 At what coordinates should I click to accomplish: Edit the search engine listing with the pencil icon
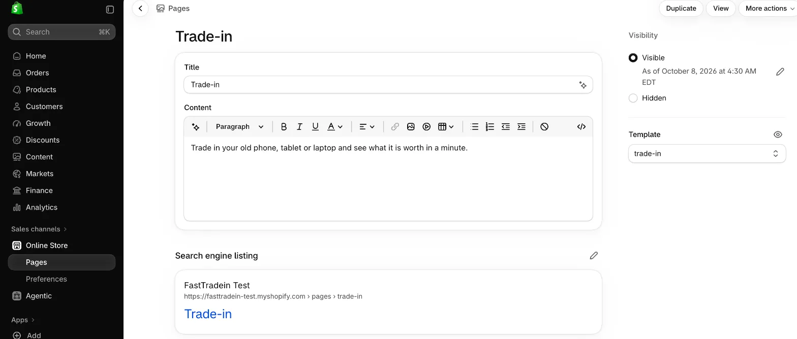tap(594, 256)
